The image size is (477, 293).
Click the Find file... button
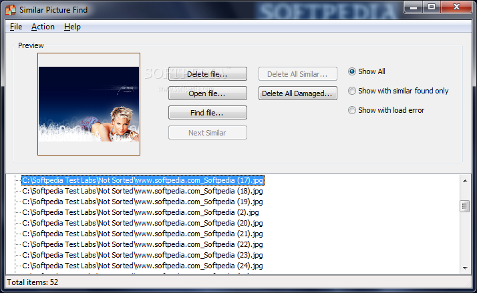(x=208, y=113)
